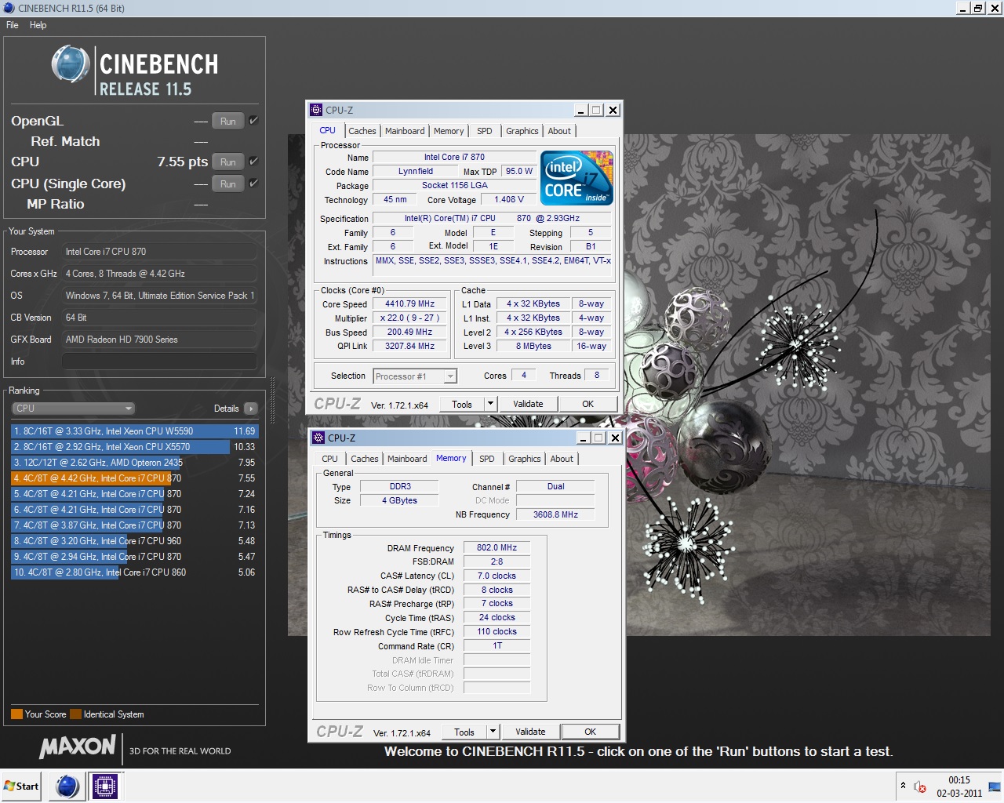Switch to SPD tab in upper CPU-Z window
The width and height of the screenshot is (1004, 803).
tap(485, 131)
